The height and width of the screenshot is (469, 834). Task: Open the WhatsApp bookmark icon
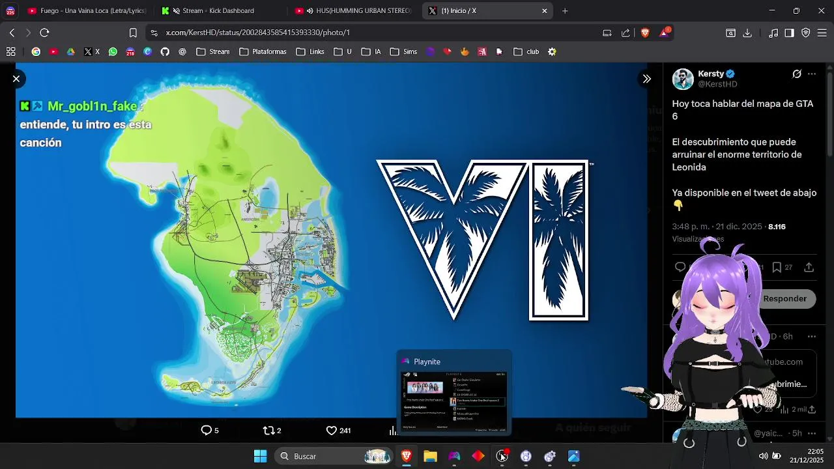(113, 51)
